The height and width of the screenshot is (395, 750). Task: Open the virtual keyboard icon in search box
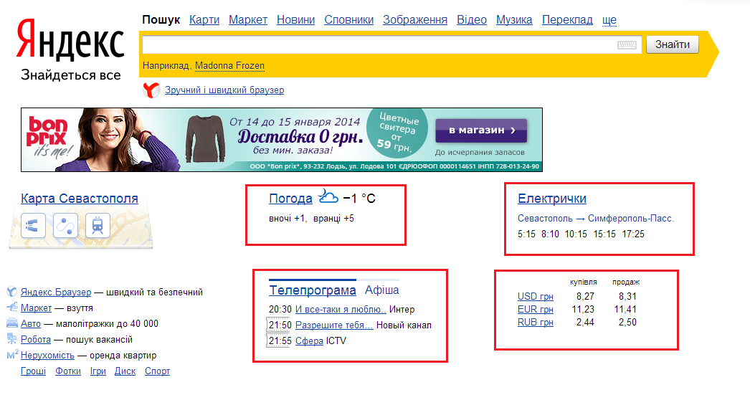tap(627, 45)
